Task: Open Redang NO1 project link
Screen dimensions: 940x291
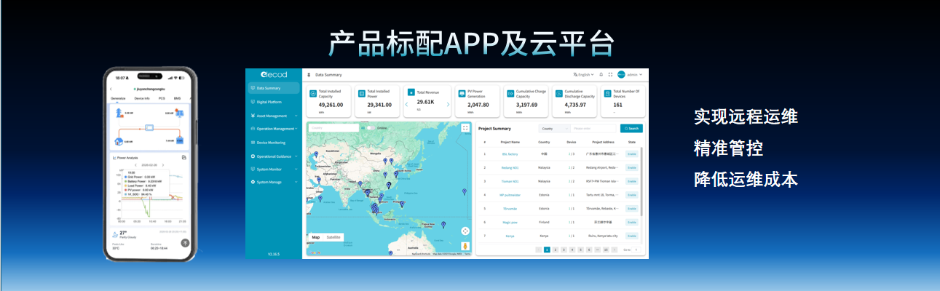Action: [x=510, y=167]
